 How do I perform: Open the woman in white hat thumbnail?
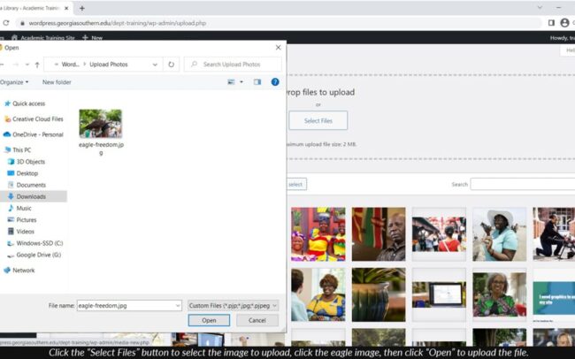click(x=500, y=234)
